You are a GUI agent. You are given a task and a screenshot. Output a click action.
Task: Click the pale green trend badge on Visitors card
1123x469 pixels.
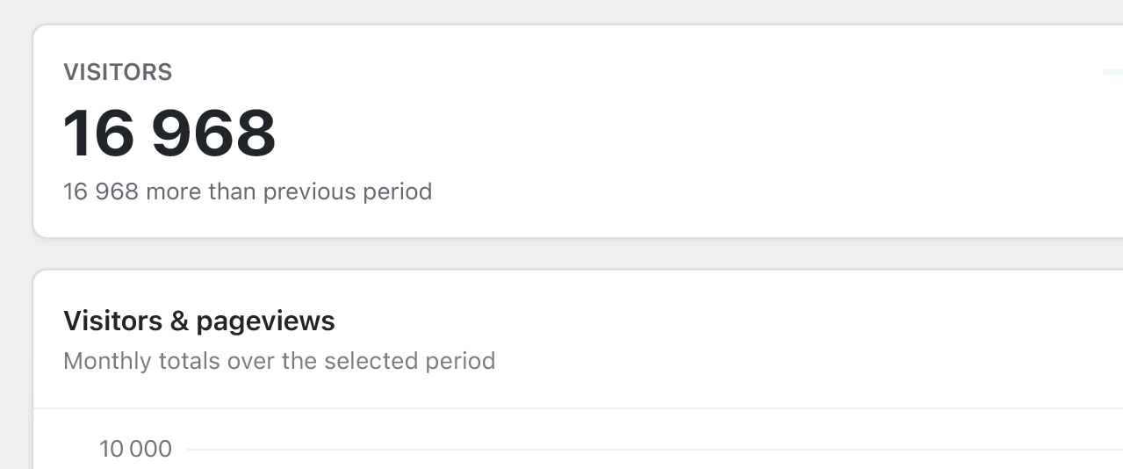tap(1112, 72)
